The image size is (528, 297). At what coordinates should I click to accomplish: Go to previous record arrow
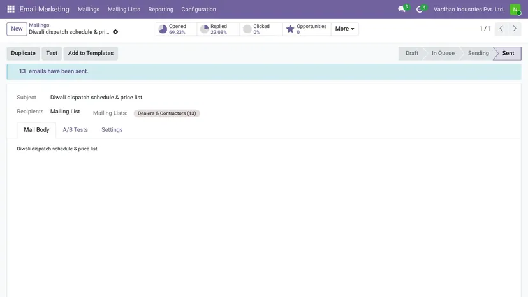coord(501,29)
